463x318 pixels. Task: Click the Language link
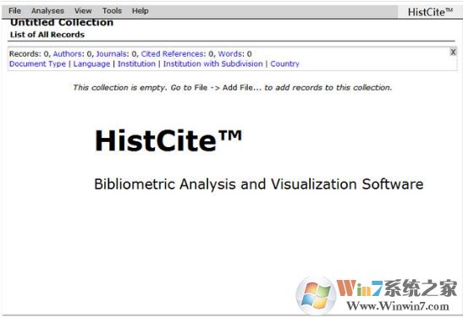(91, 64)
